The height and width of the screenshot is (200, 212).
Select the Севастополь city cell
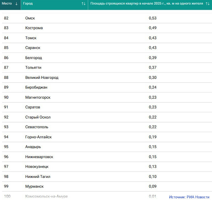click(37, 127)
